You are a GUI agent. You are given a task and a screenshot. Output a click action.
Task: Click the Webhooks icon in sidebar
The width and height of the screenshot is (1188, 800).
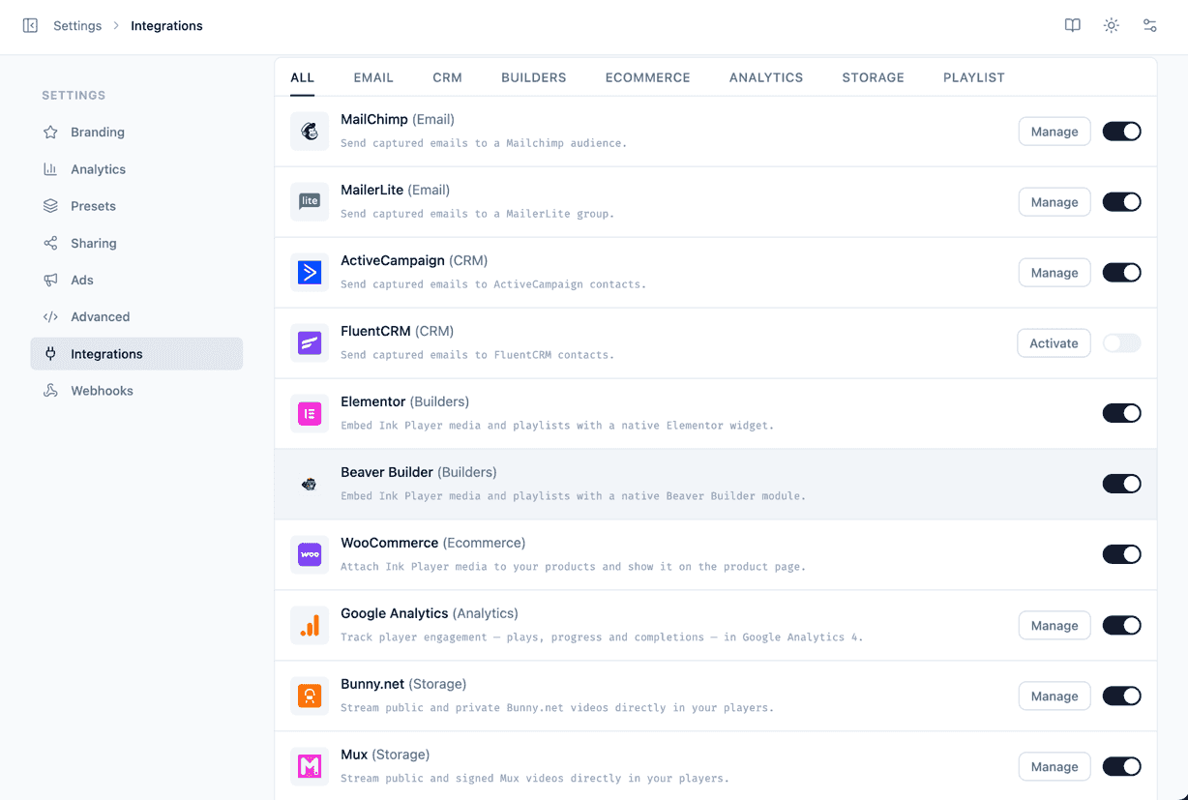tap(50, 391)
